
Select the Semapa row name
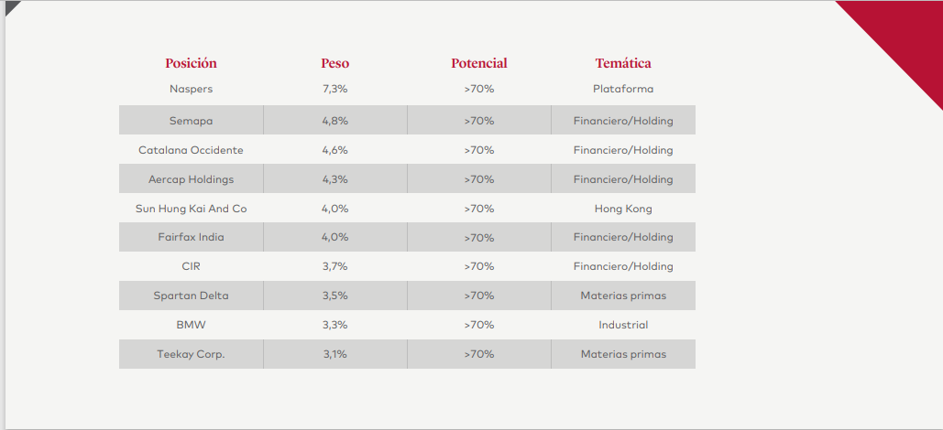(192, 121)
